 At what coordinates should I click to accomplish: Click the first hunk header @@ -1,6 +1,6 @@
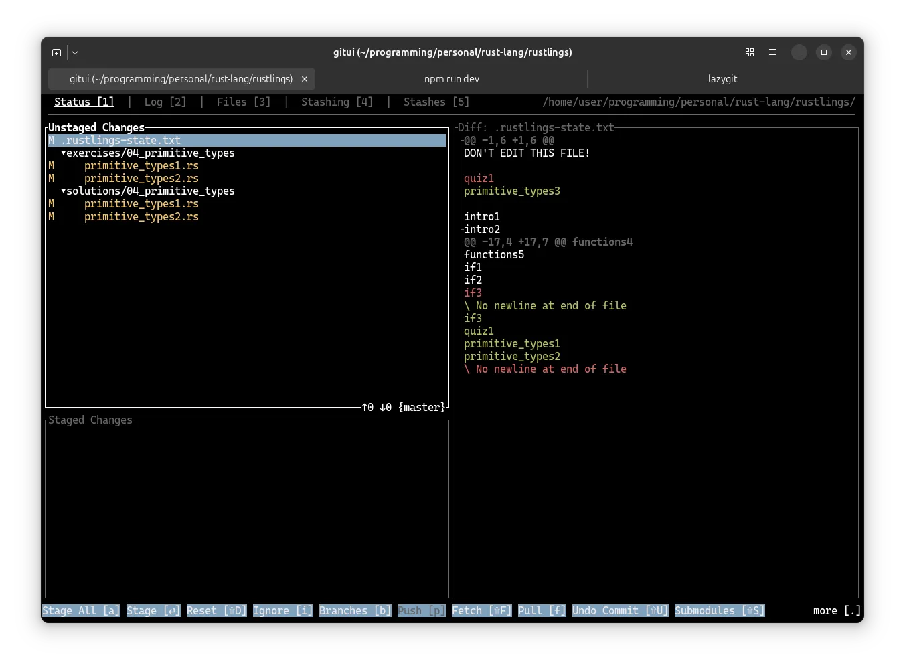509,141
